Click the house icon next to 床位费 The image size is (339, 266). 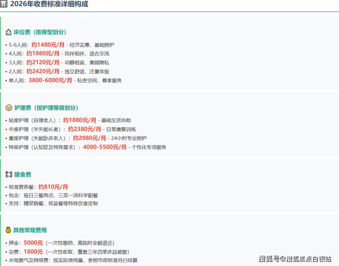tap(8, 32)
